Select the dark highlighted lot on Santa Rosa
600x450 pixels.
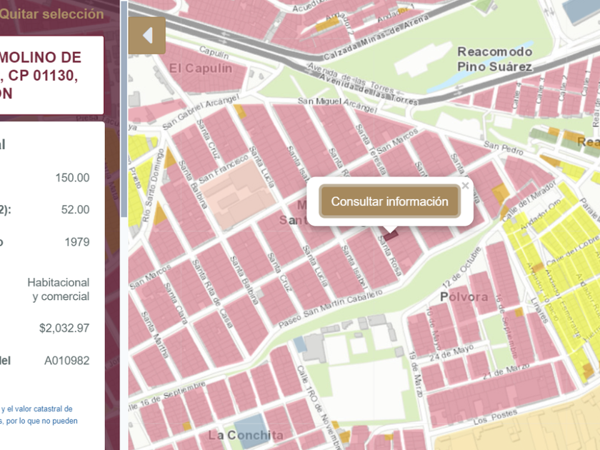click(391, 234)
